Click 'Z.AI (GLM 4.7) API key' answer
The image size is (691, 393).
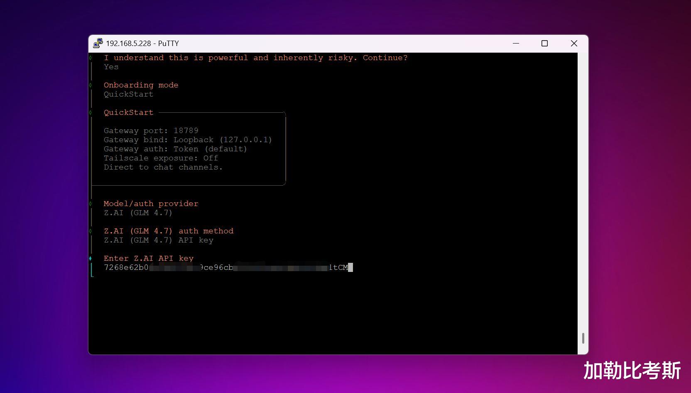pos(159,240)
